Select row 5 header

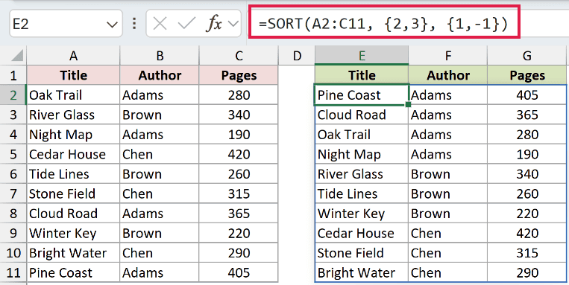(x=13, y=154)
